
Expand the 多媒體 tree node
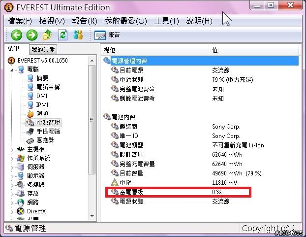[12, 185]
